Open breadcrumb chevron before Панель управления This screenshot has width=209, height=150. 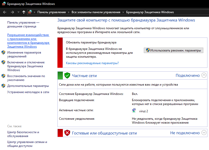[x=34, y=12]
